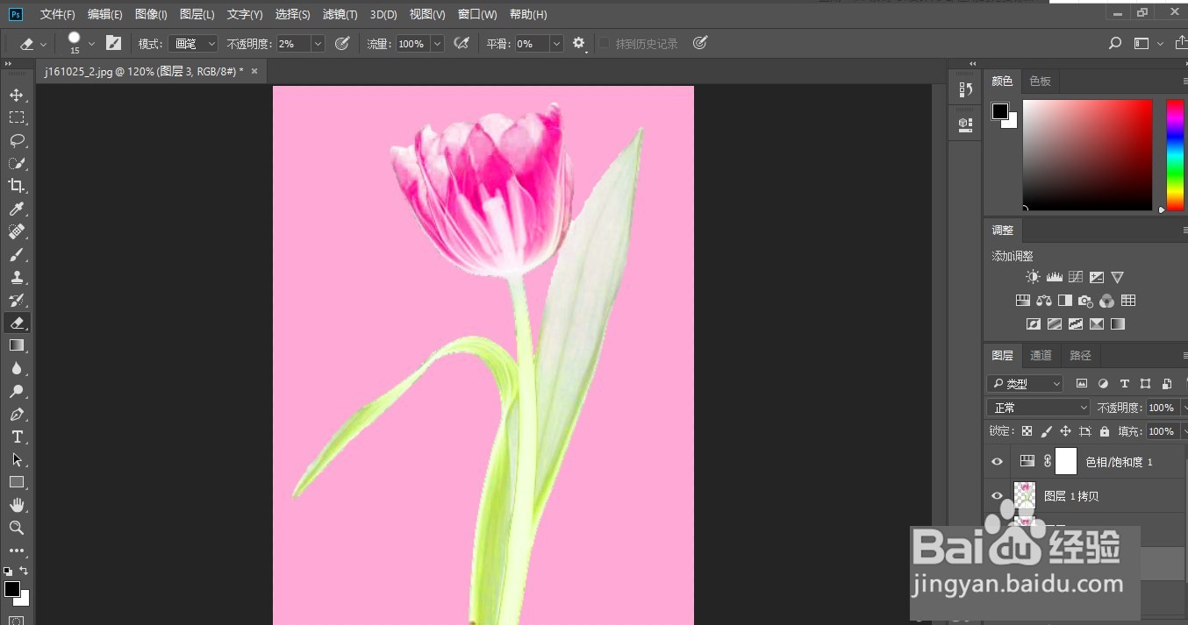Add a Channel Mixer adjustment
Screen dimensions: 1188x625
click(x=1107, y=301)
